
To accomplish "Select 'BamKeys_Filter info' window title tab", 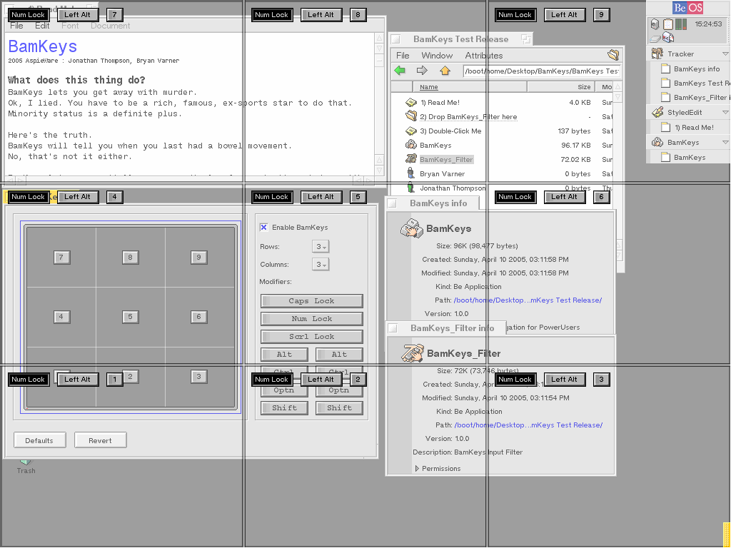I will [x=446, y=328].
